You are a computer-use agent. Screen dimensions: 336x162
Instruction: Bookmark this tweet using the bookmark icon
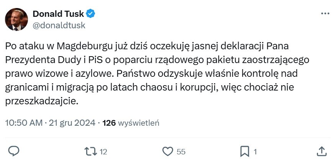pos(244,151)
